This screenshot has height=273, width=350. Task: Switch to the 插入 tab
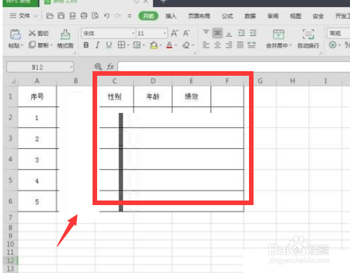171,16
